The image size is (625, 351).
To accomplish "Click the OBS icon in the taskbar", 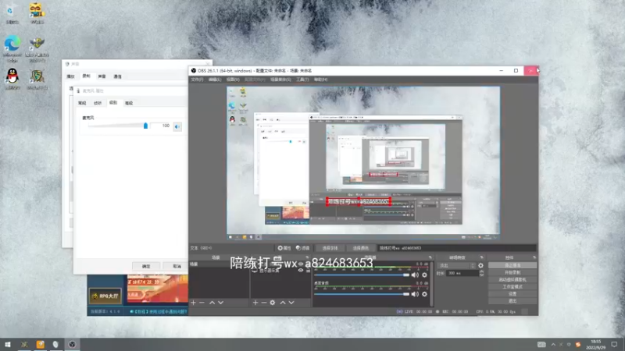I will [72, 344].
